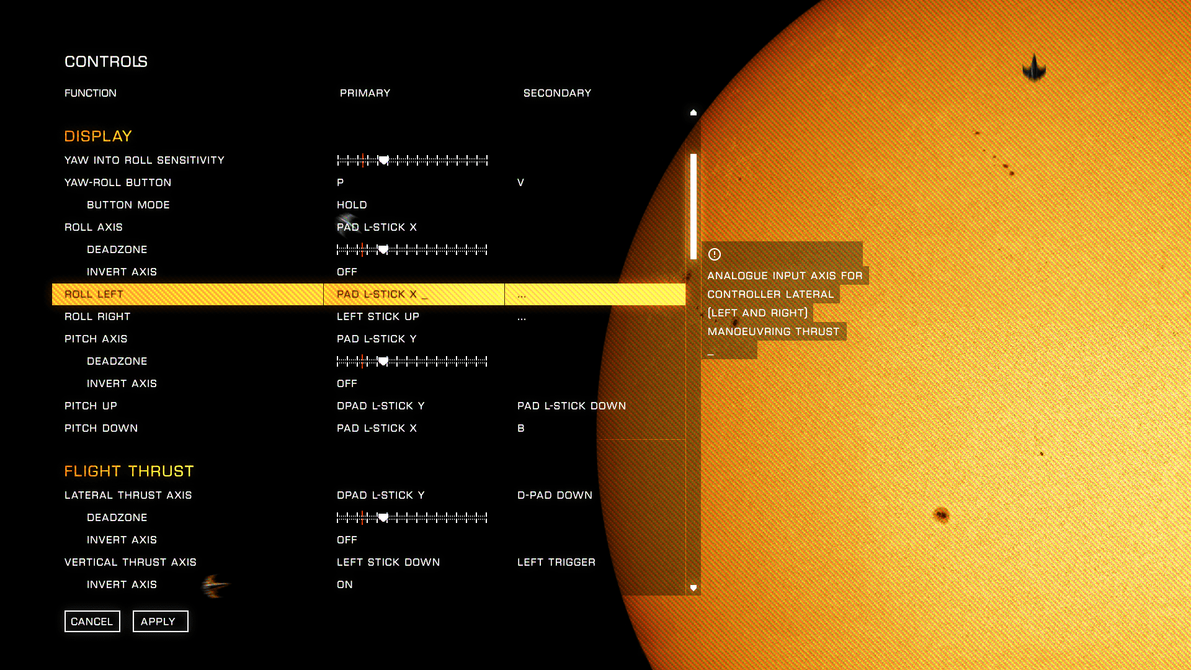The height and width of the screenshot is (670, 1191).
Task: Adjust Roll Axis Deadzone slider
Action: (x=412, y=249)
